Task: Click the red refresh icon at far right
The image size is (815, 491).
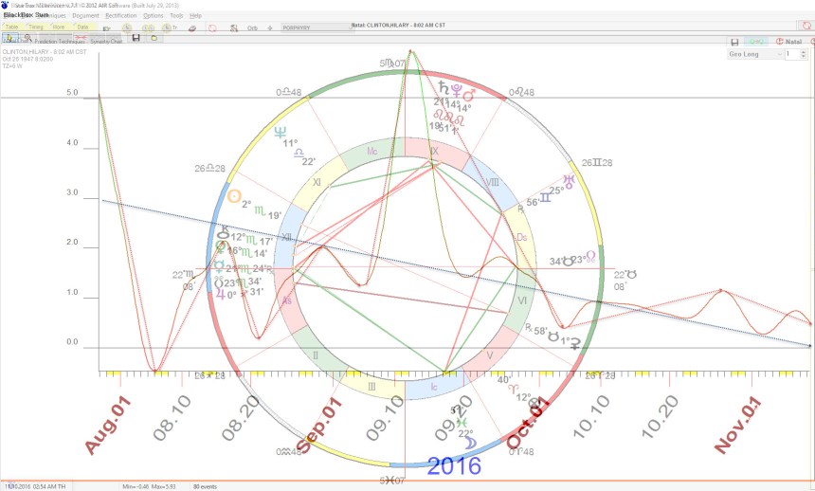Action: [x=806, y=26]
